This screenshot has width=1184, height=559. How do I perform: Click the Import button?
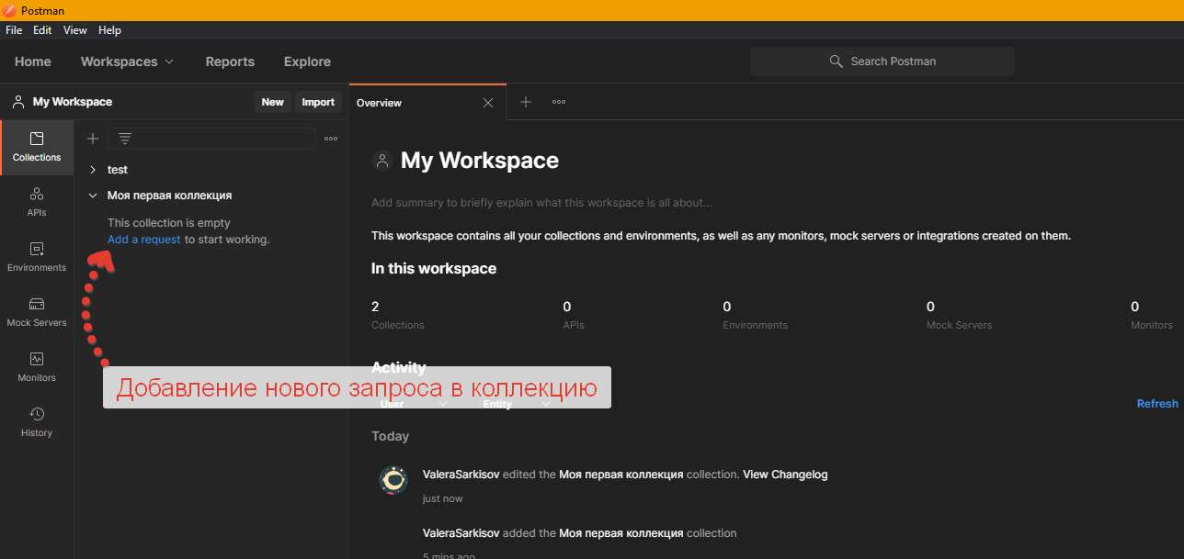(318, 102)
